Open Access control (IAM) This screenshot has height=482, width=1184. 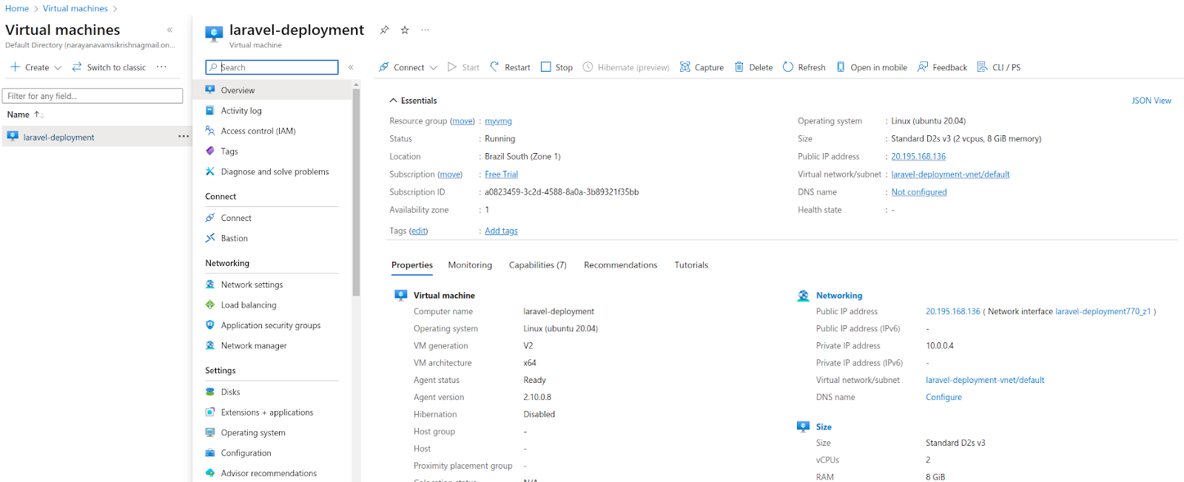[x=258, y=131]
